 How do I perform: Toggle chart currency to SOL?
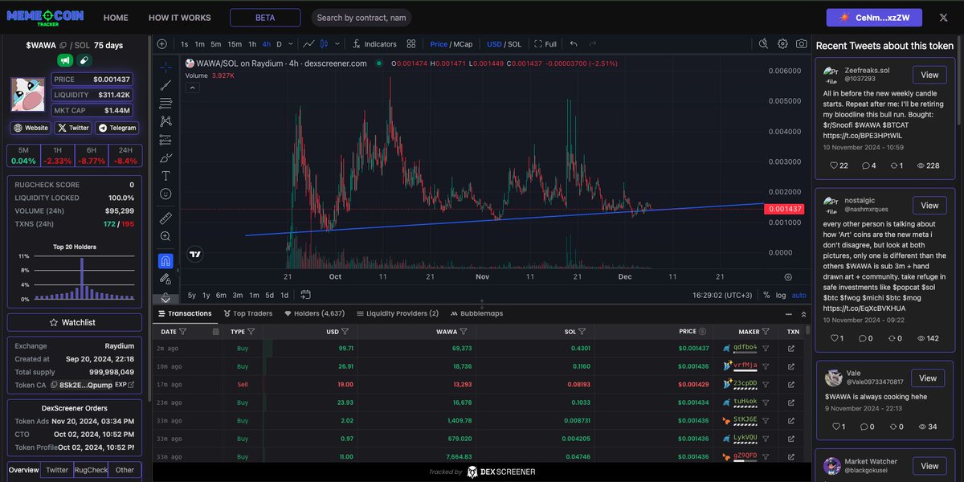coord(515,44)
